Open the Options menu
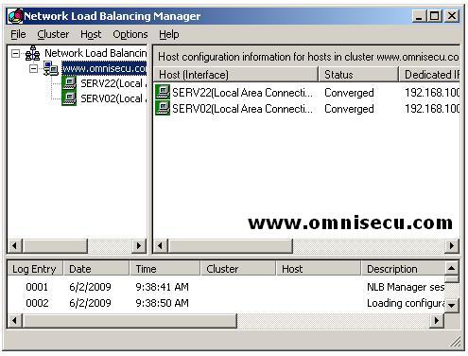Image resolution: width=468 pixels, height=356 pixels. 130,34
